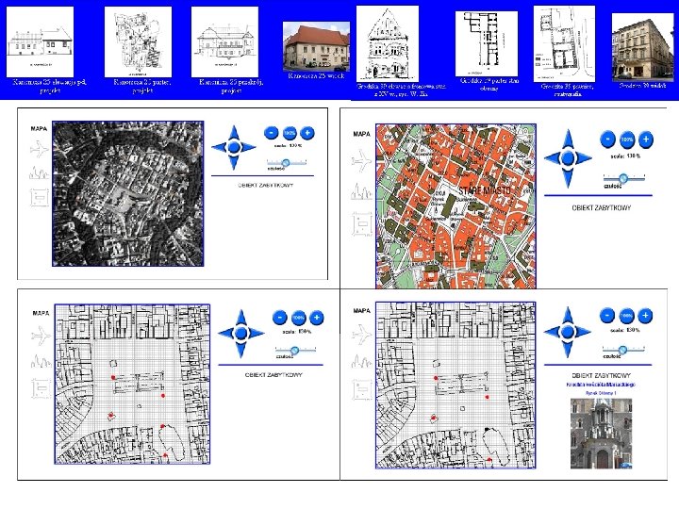The width and height of the screenshot is (679, 509).
Task: Click compass center button in bottom-left plan panel
Action: point(241,334)
